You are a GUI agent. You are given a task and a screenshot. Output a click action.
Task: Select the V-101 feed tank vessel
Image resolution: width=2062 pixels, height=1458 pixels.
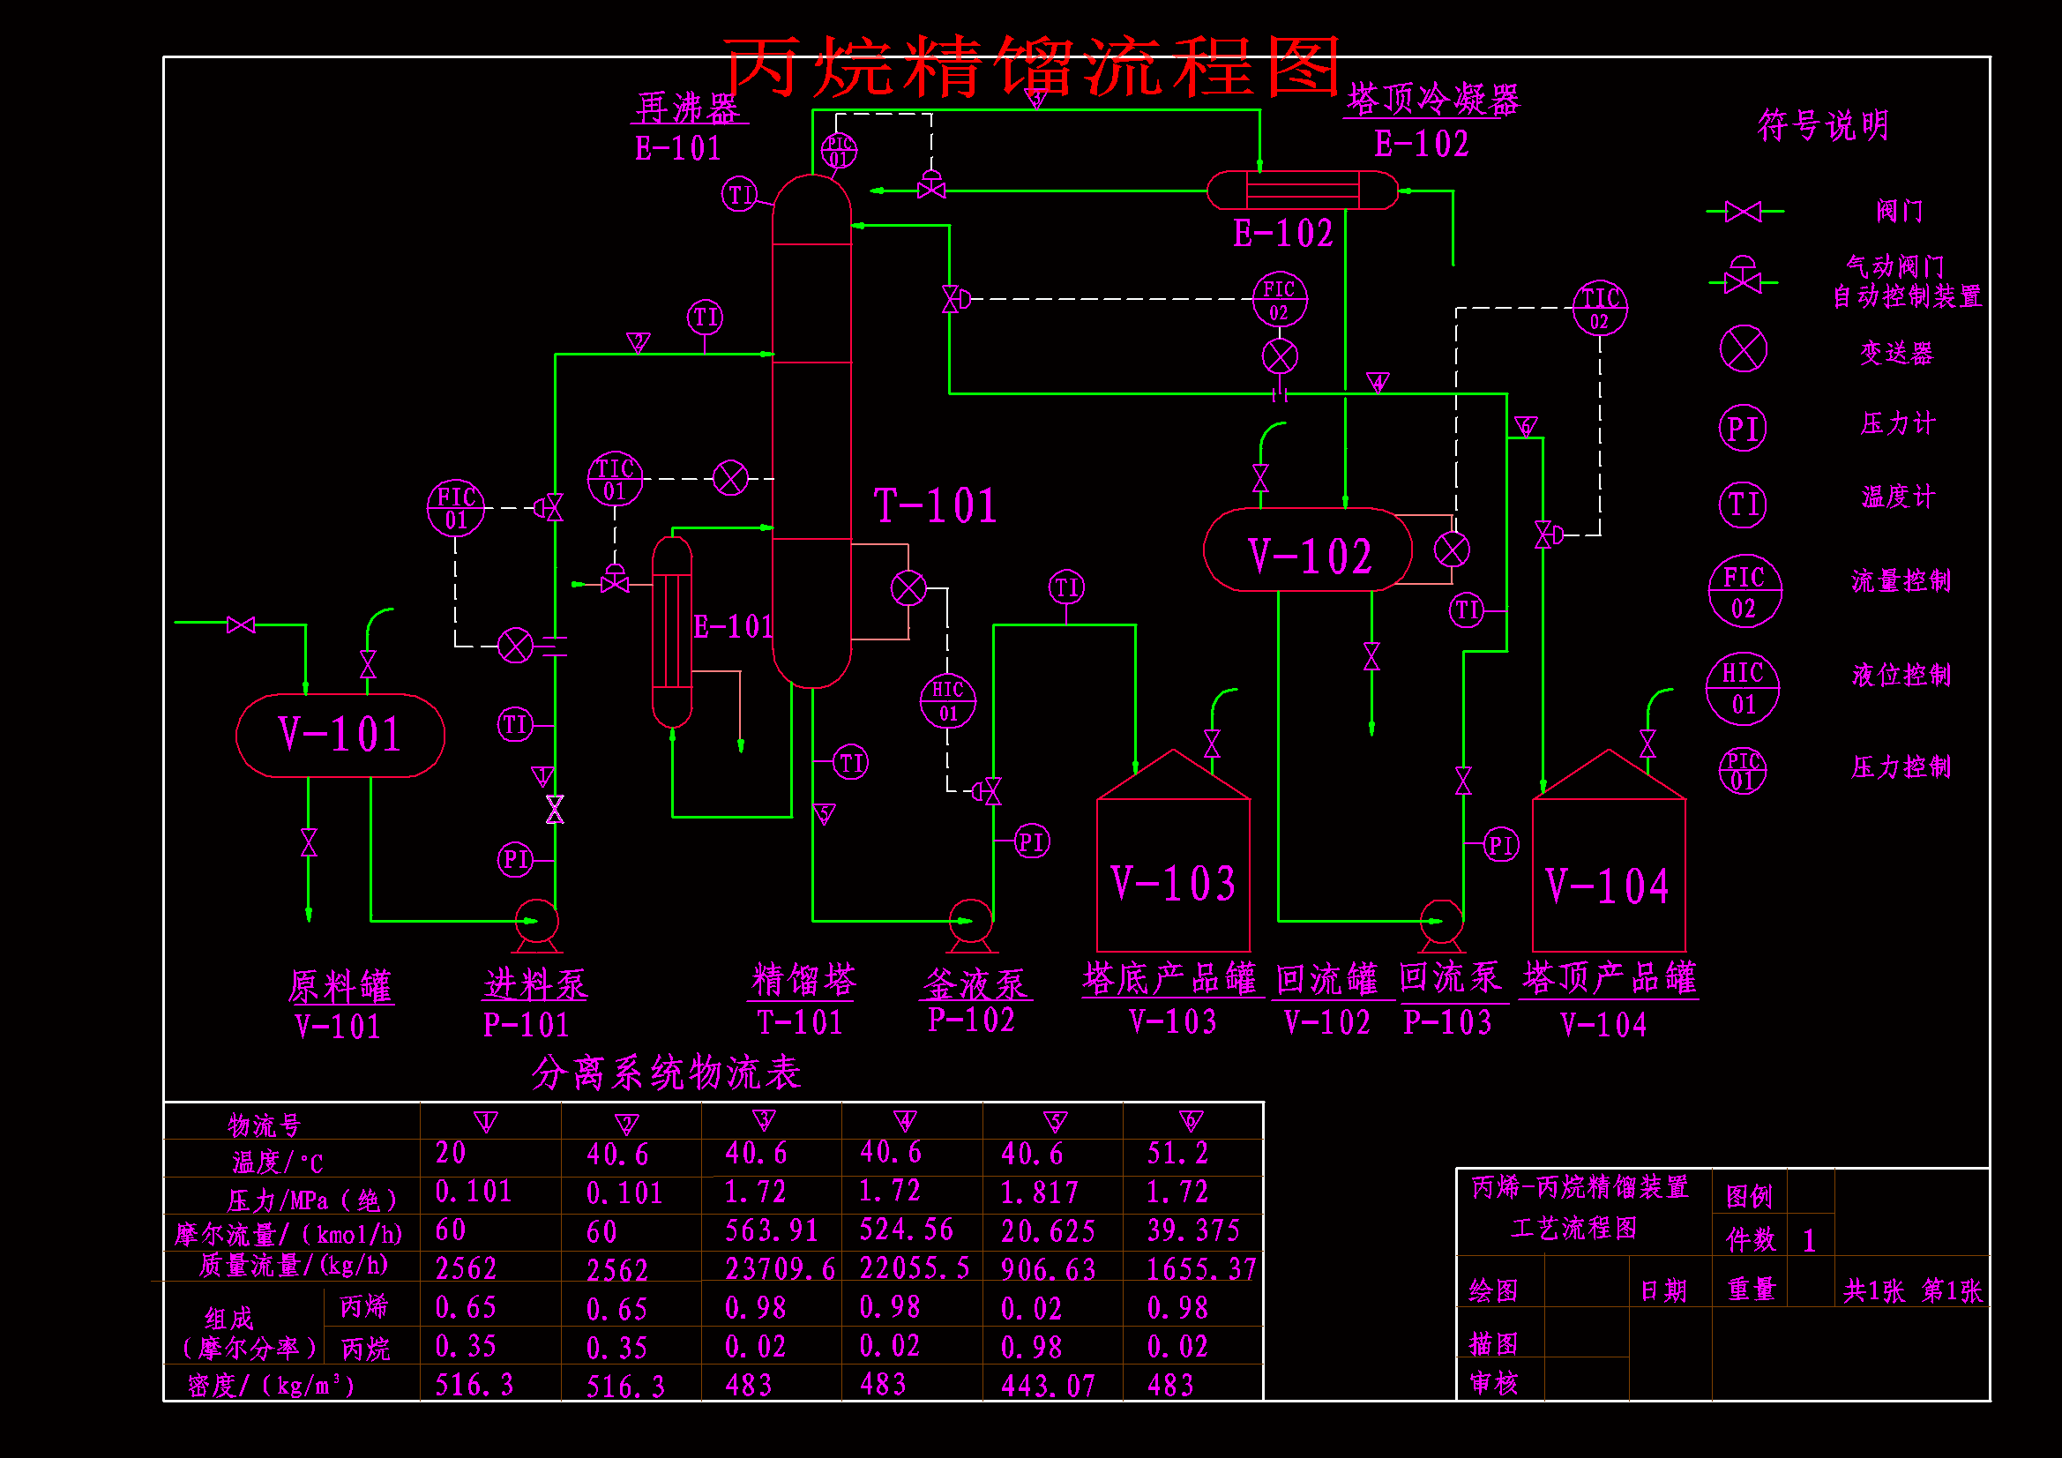[340, 736]
